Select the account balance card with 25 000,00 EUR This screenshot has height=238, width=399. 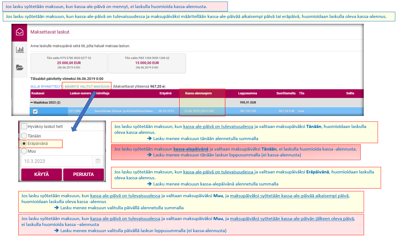69,63
